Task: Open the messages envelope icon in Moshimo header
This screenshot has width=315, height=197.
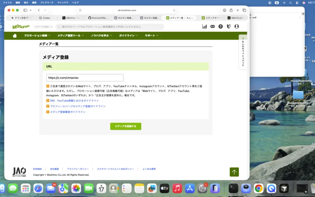Action: pos(212,27)
